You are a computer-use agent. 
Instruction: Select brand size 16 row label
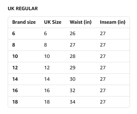pos(15,91)
